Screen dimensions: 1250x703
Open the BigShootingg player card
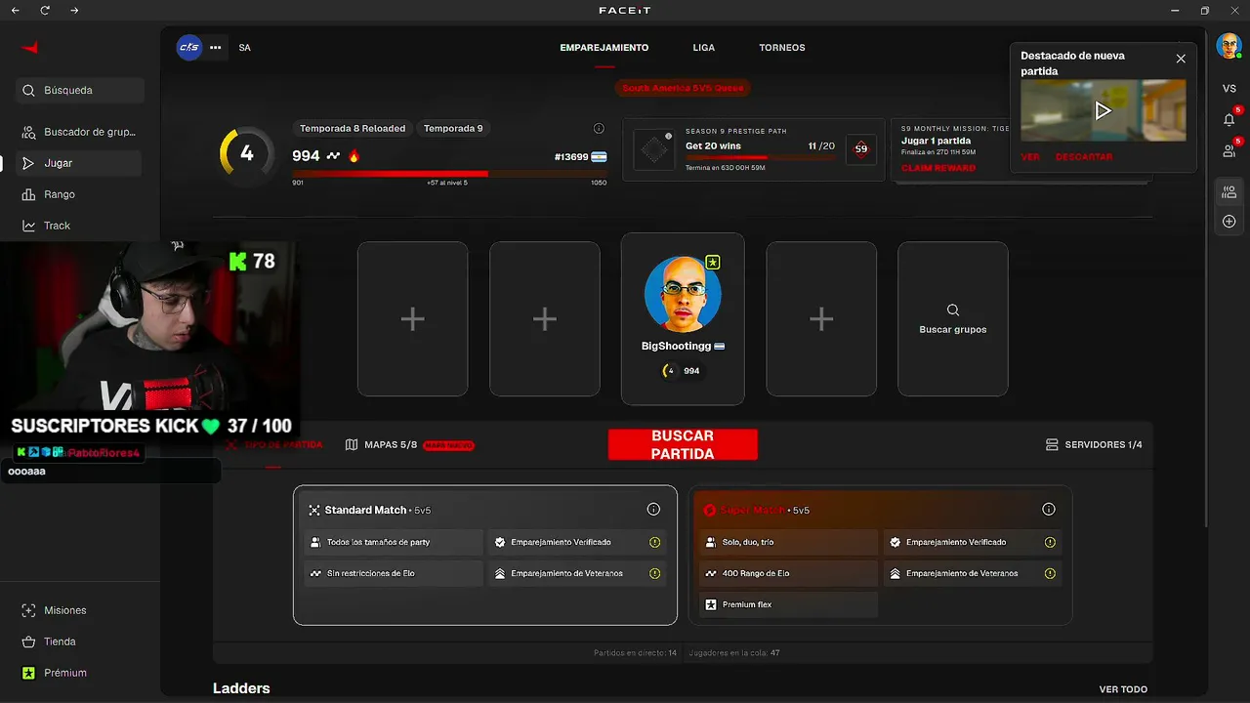click(x=683, y=318)
